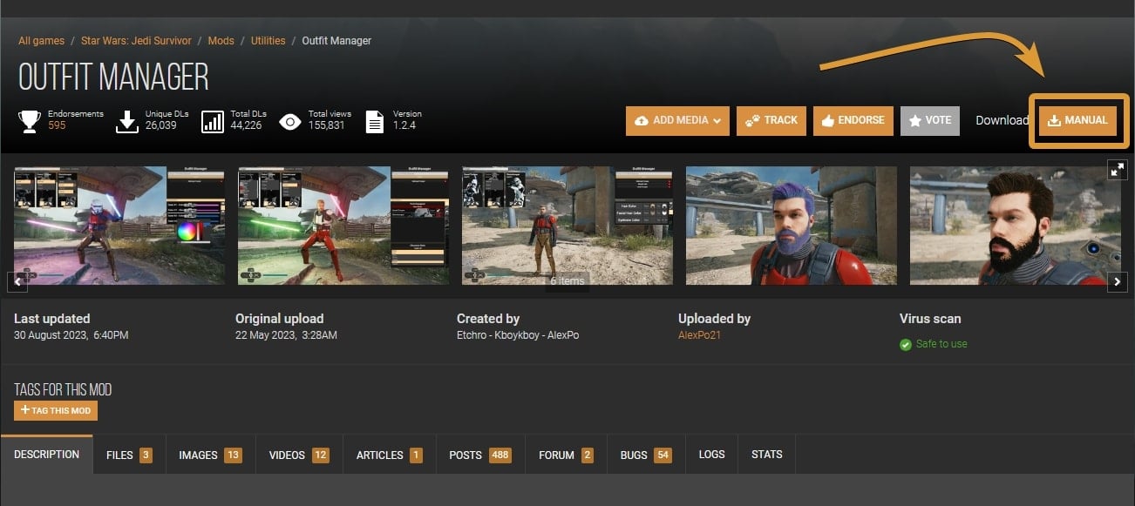The height and width of the screenshot is (506, 1135).
Task: Open the first screenshot with color wheel
Action: tap(119, 226)
